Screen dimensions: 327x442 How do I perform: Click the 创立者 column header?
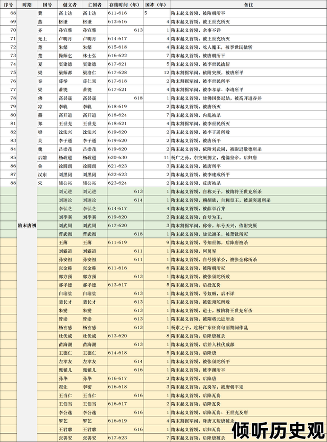coord(69,5)
